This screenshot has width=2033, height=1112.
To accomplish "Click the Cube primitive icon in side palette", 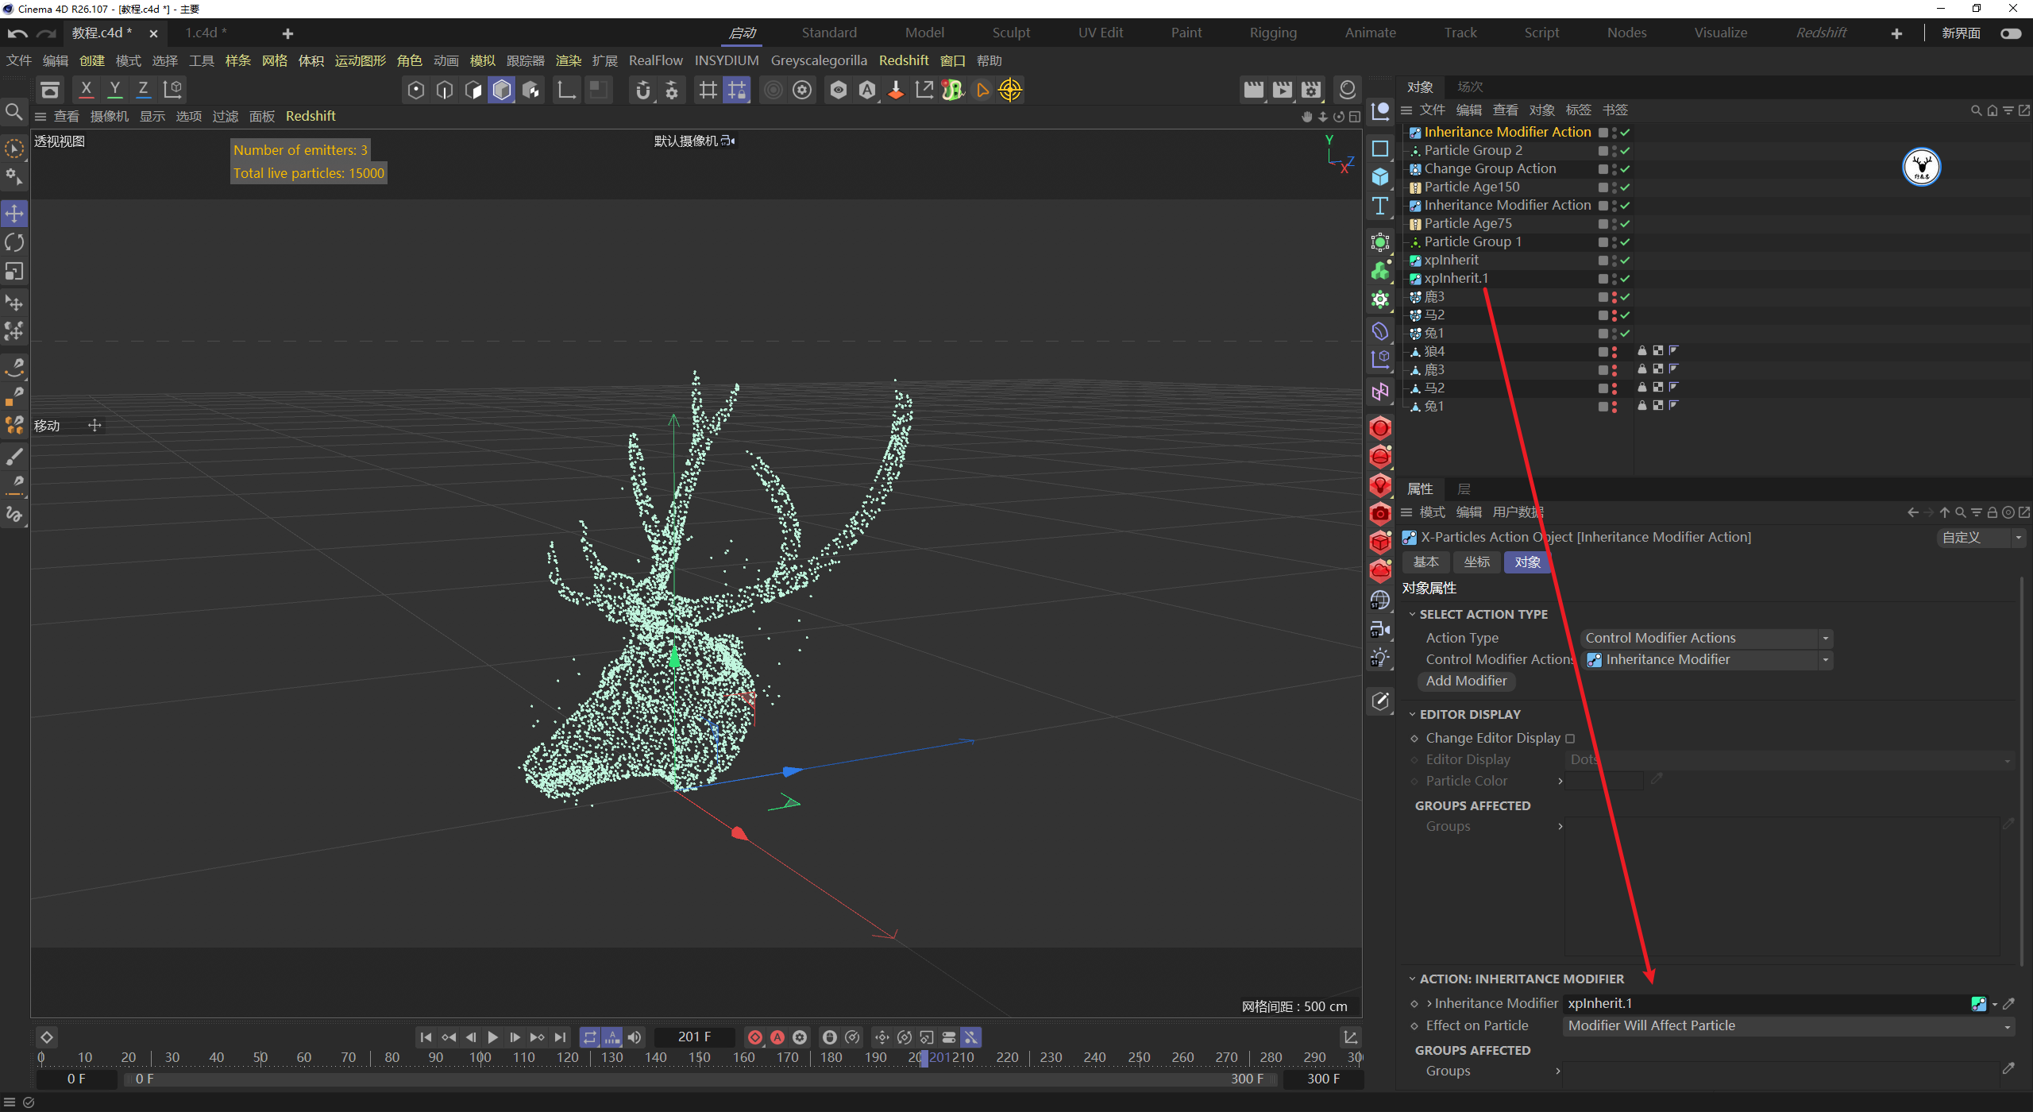I will click(1380, 177).
